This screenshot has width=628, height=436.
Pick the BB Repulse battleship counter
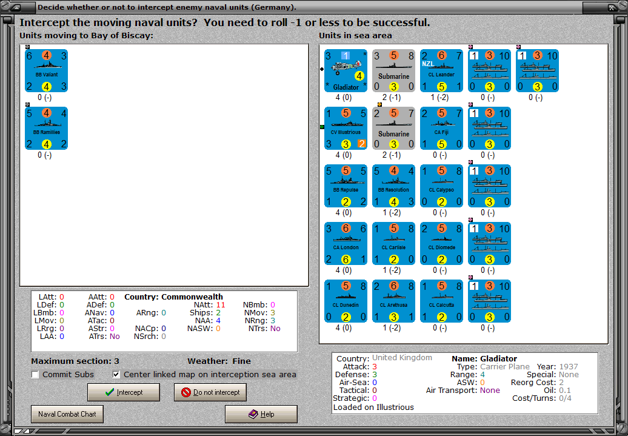click(x=346, y=186)
